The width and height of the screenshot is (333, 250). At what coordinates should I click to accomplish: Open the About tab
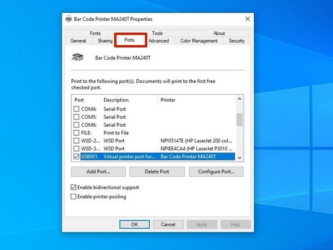pos(219,33)
